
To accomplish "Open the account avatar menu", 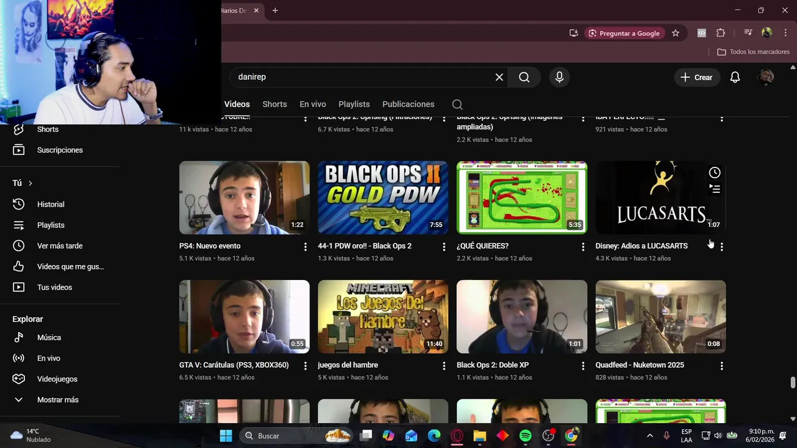I will 766,77.
